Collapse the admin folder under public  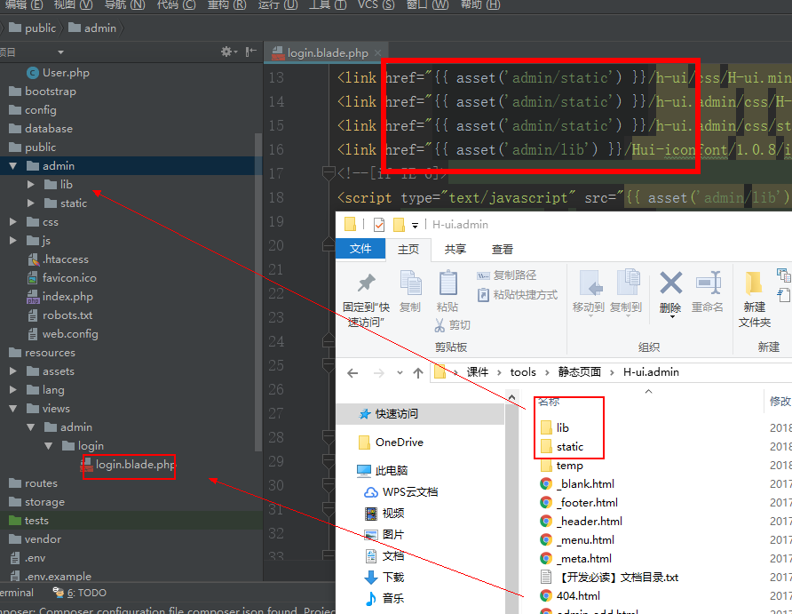point(13,166)
